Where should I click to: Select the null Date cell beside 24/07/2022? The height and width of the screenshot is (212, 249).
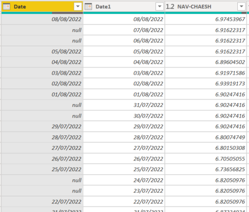[42, 180]
